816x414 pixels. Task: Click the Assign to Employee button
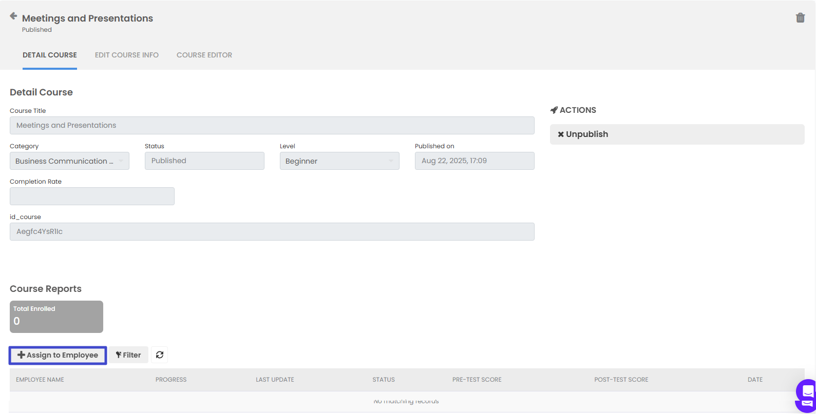point(58,355)
